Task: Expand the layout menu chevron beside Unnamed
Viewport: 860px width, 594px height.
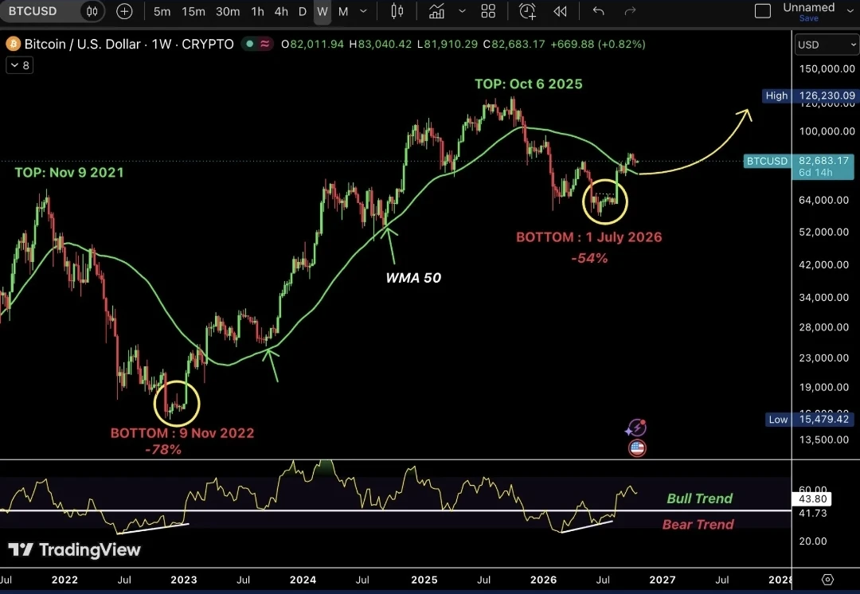Action: pos(850,11)
